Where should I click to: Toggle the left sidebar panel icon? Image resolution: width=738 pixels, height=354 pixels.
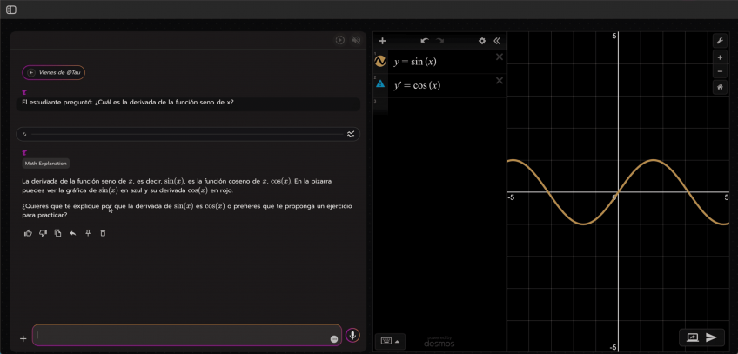(x=11, y=10)
